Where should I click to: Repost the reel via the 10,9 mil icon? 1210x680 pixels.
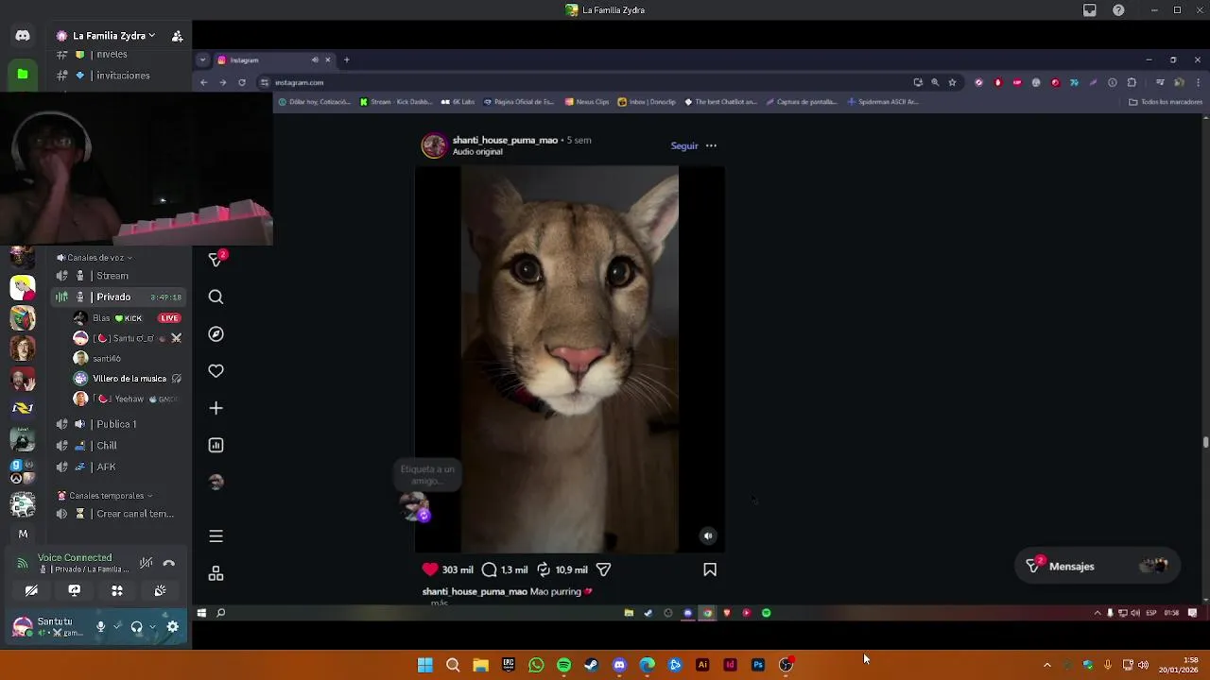[544, 569]
